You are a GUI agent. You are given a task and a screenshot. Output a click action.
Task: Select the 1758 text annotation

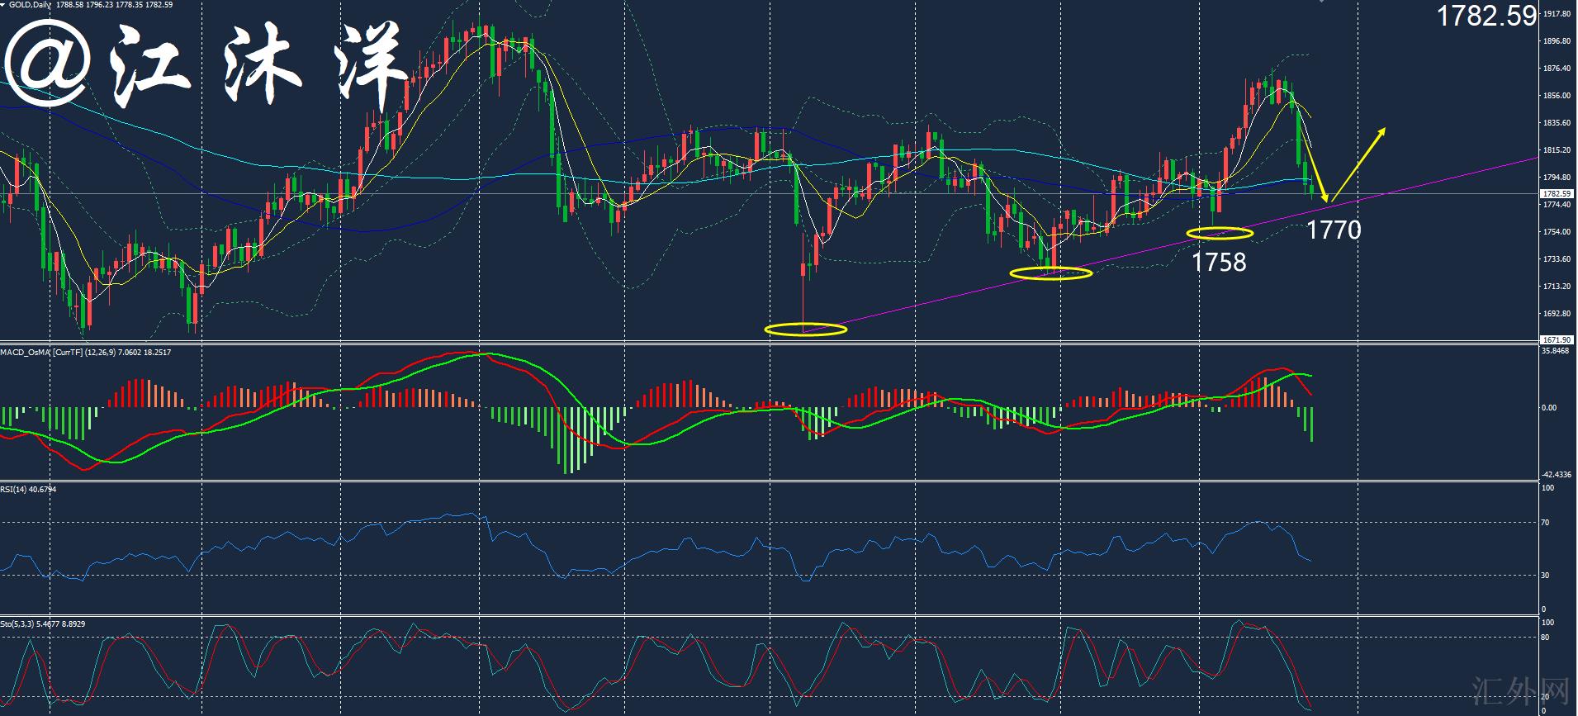click(x=1218, y=262)
